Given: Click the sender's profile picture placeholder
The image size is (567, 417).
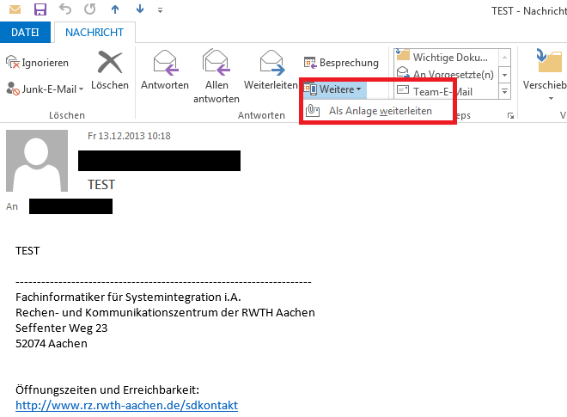Looking at the screenshot, I should click(37, 161).
